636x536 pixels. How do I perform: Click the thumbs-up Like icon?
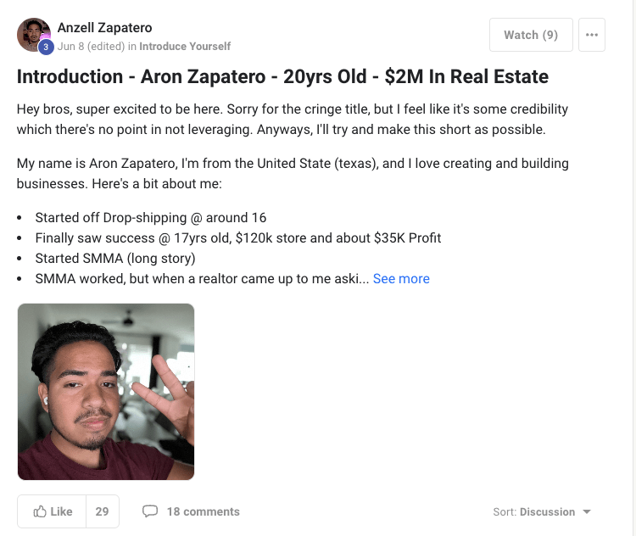pos(40,511)
